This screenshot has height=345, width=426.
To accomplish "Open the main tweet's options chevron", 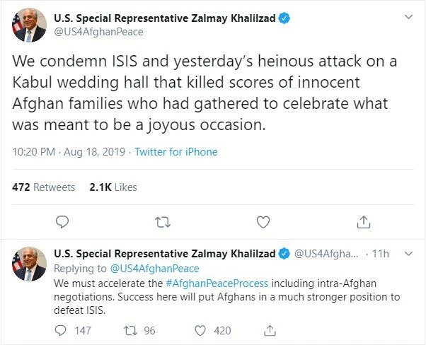I will coord(408,16).
